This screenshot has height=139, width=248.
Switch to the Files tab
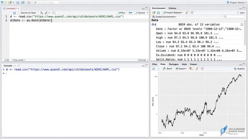tap(155, 64)
